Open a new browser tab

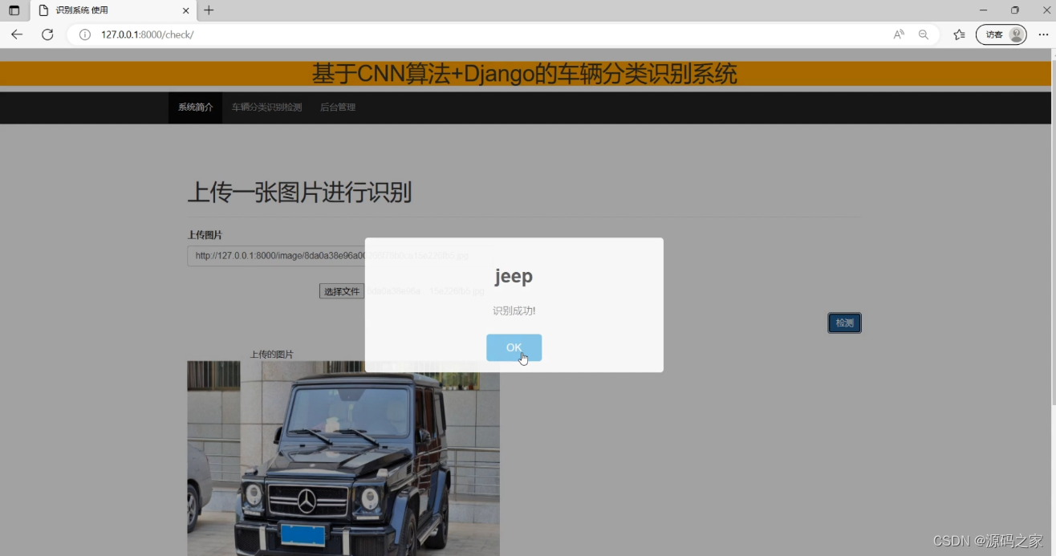(209, 10)
